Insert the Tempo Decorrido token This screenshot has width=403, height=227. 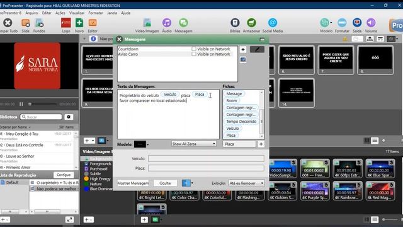[241, 121]
